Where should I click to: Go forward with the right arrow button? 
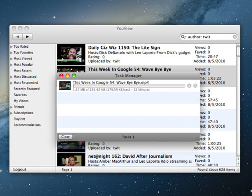point(27,36)
